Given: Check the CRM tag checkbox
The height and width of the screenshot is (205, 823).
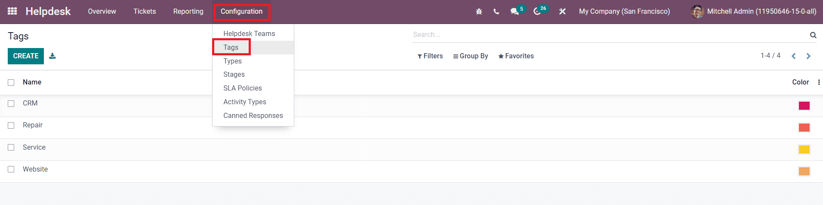Looking at the screenshot, I should pyautogui.click(x=11, y=104).
